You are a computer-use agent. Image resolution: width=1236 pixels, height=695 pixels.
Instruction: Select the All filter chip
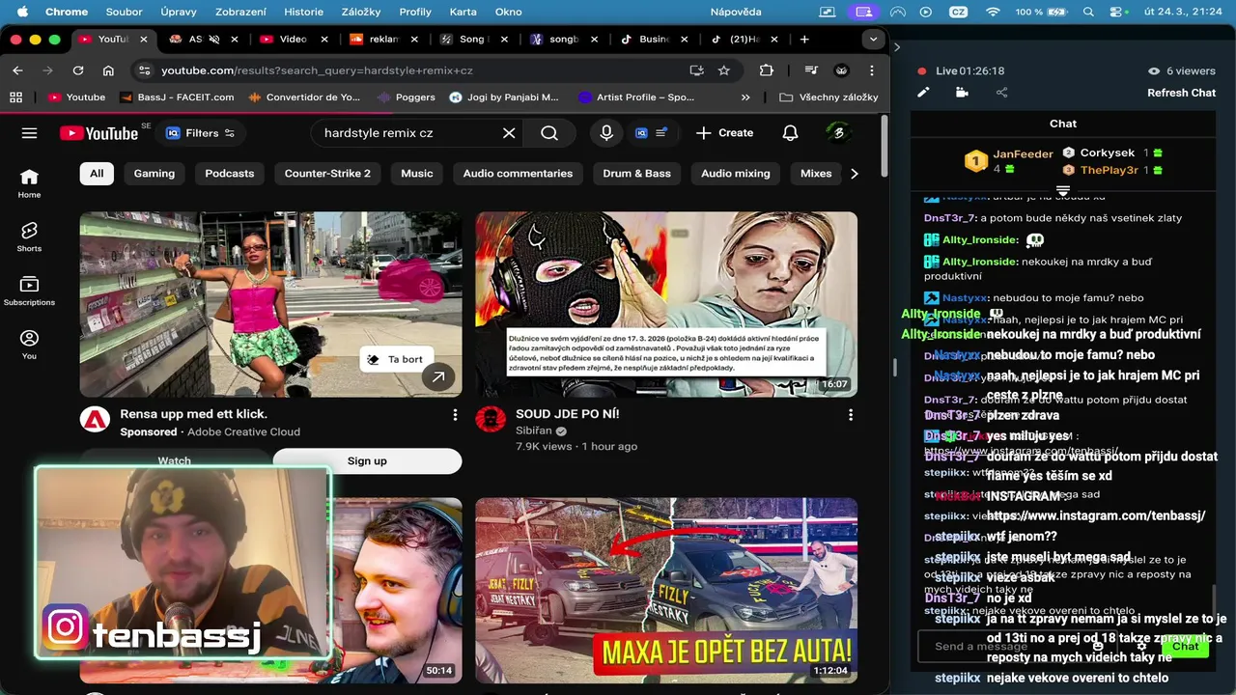(x=97, y=174)
